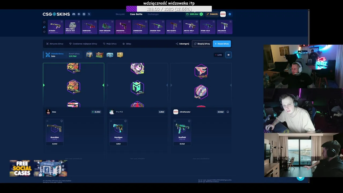This screenshot has width=343, height=193.
Task: Switch to Moje bitwy tab
Action: pyautogui.click(x=110, y=44)
